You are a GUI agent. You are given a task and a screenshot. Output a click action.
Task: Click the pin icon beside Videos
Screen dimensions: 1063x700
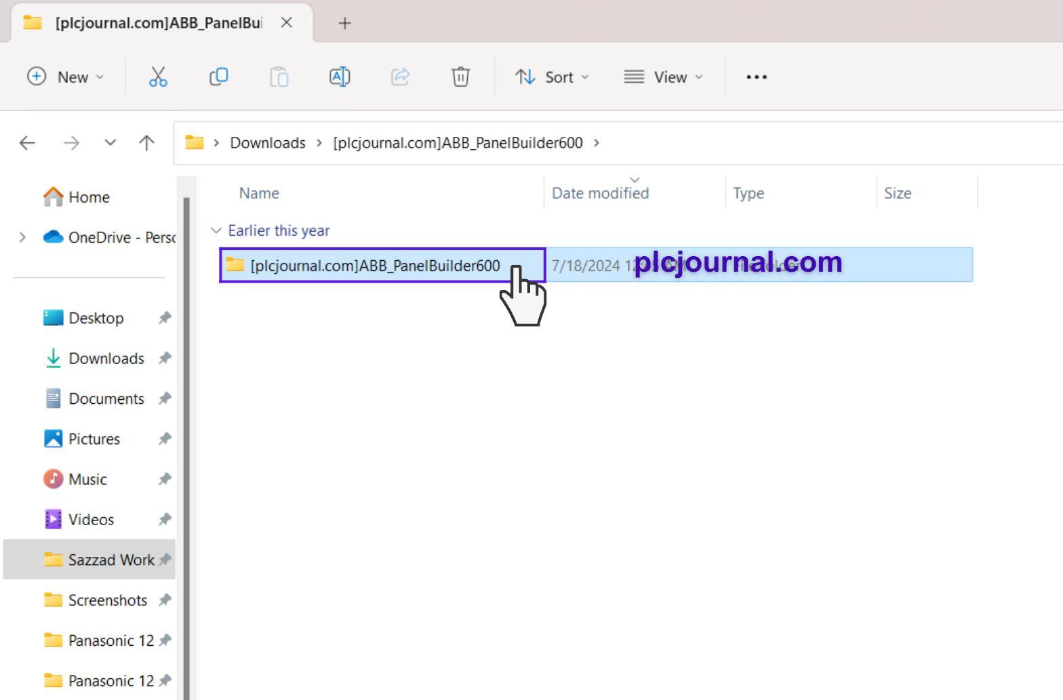165,519
